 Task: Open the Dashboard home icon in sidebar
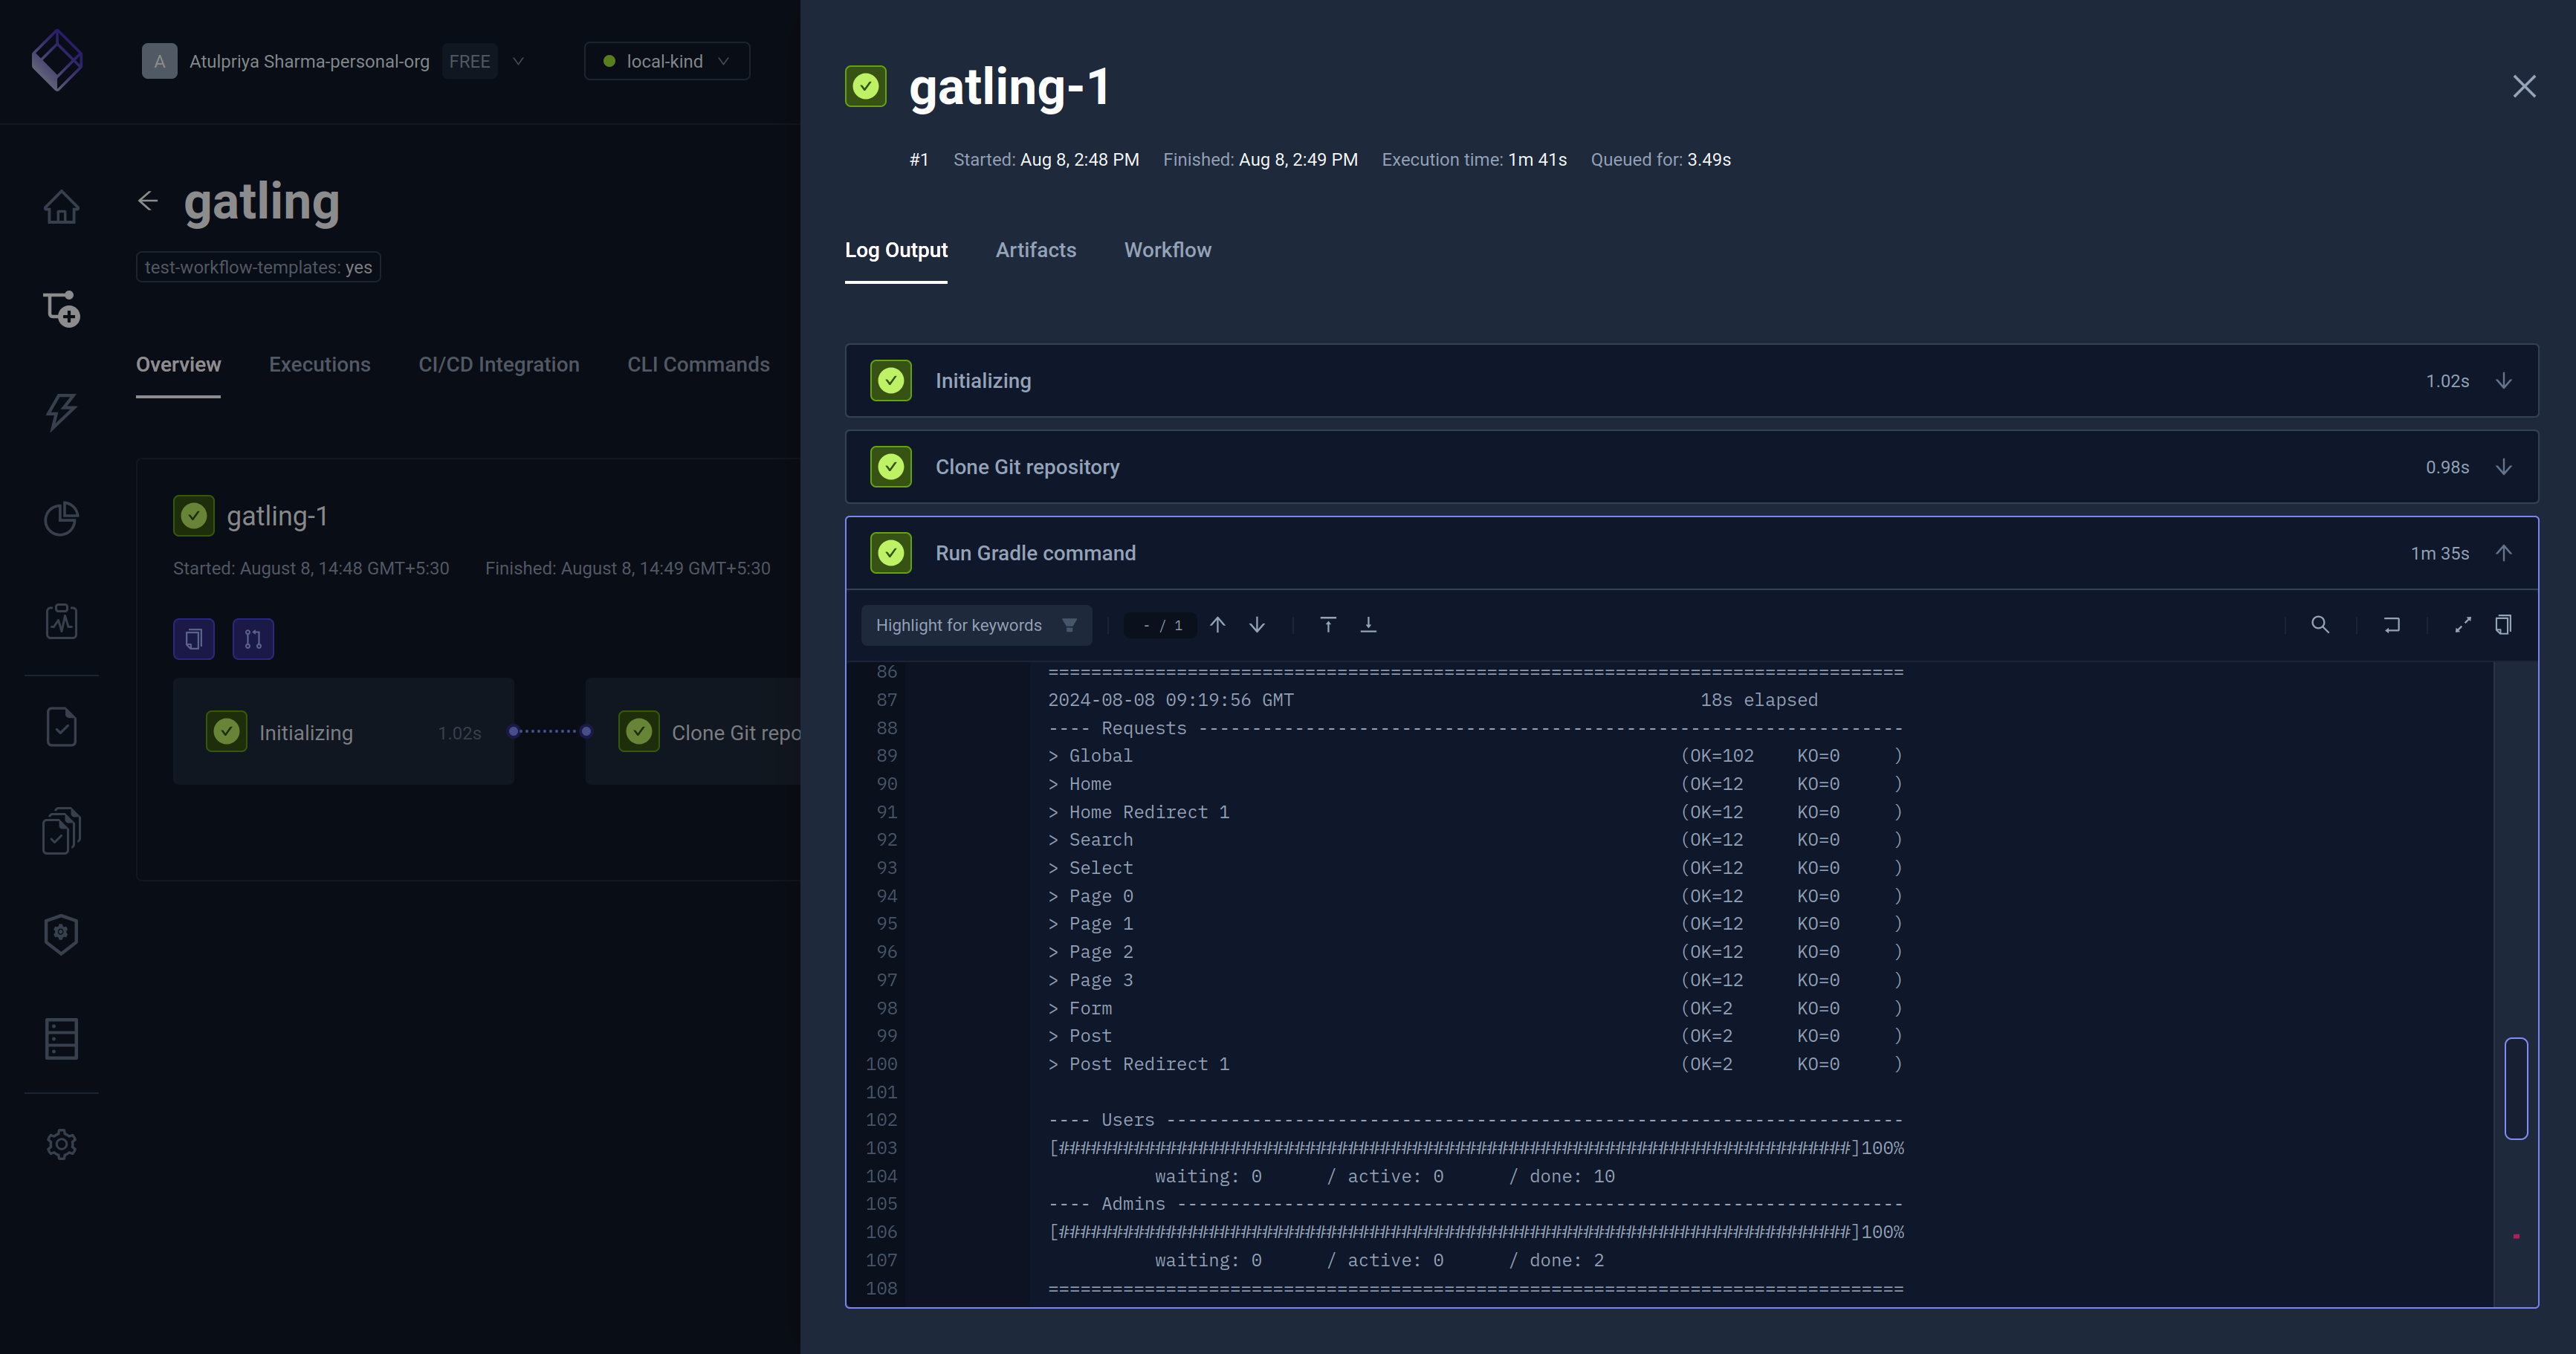click(61, 207)
